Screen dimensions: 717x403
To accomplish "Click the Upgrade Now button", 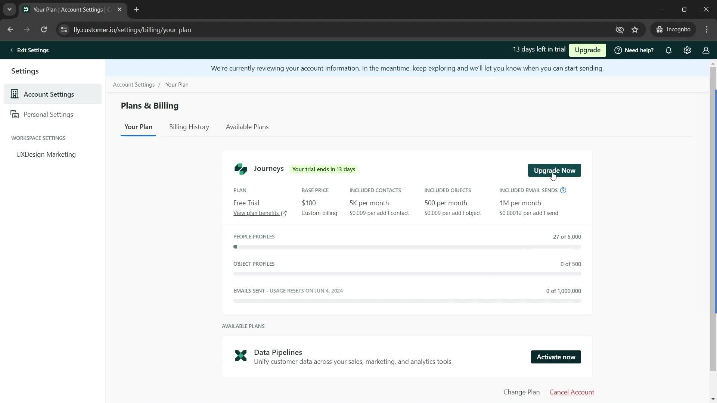I will tap(554, 170).
